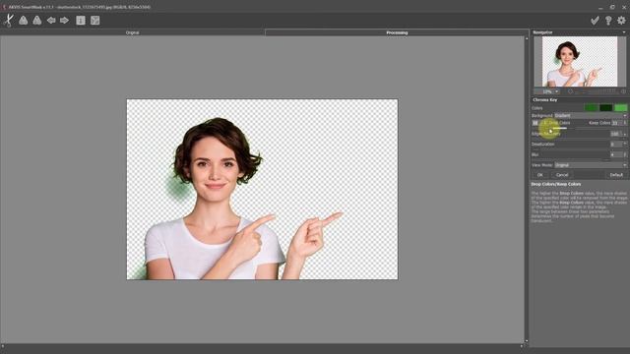
Task: Click the Navigator preview thumbnail
Action: point(580,61)
